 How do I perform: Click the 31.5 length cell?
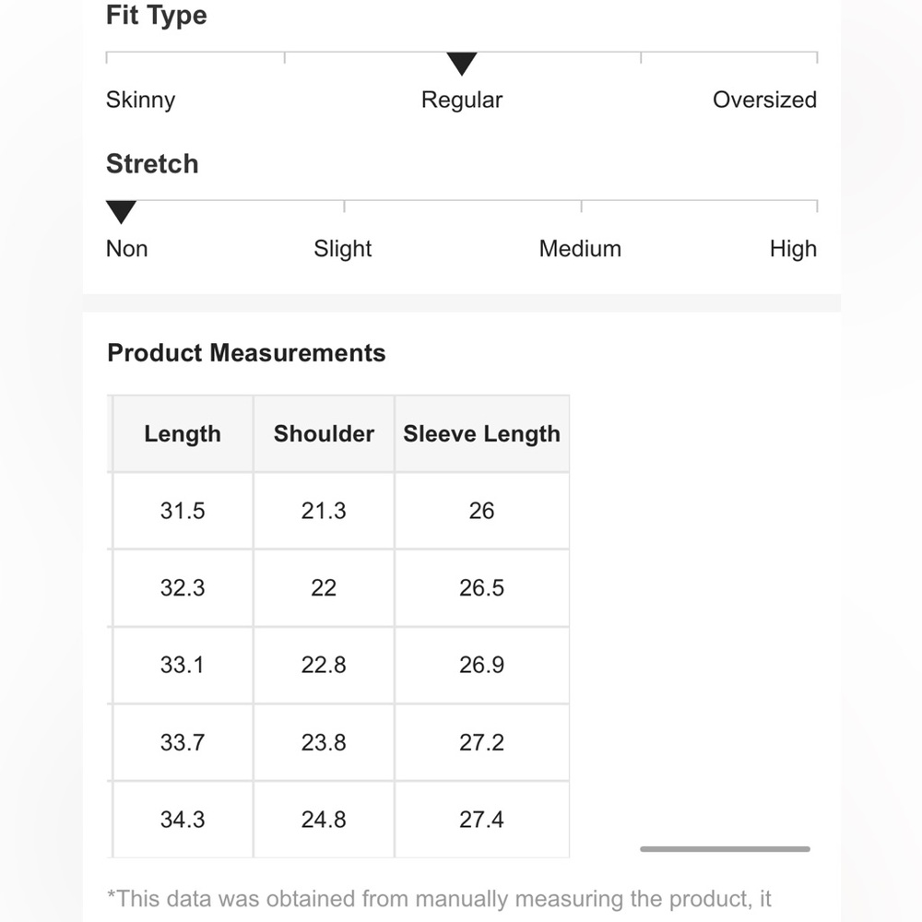pyautogui.click(x=183, y=511)
